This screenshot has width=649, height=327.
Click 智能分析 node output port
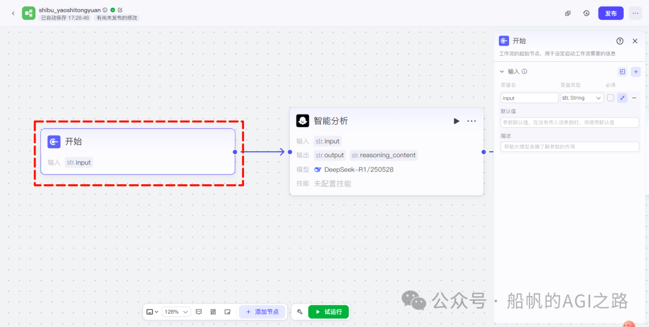[483, 152]
